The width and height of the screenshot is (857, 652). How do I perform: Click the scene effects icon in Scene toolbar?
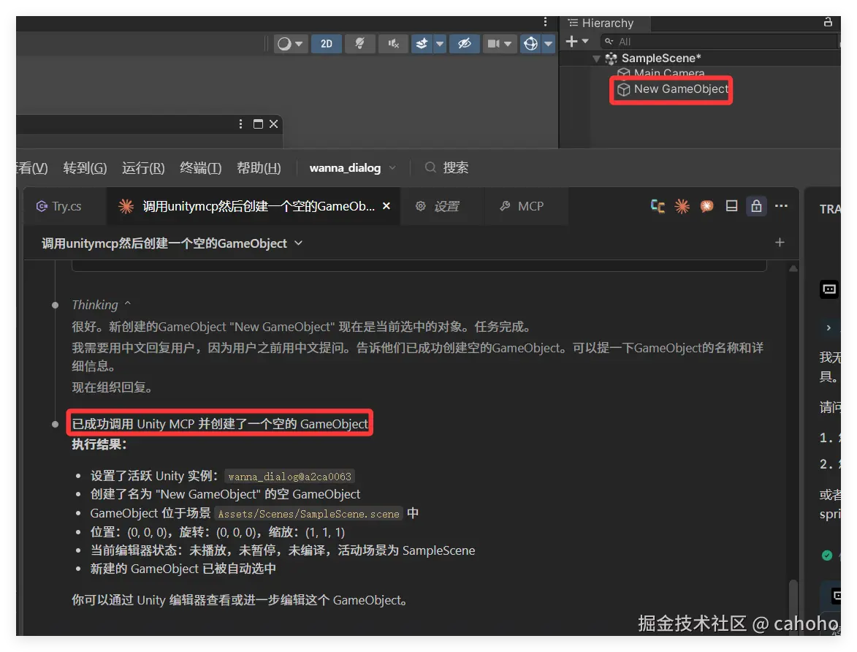[422, 43]
